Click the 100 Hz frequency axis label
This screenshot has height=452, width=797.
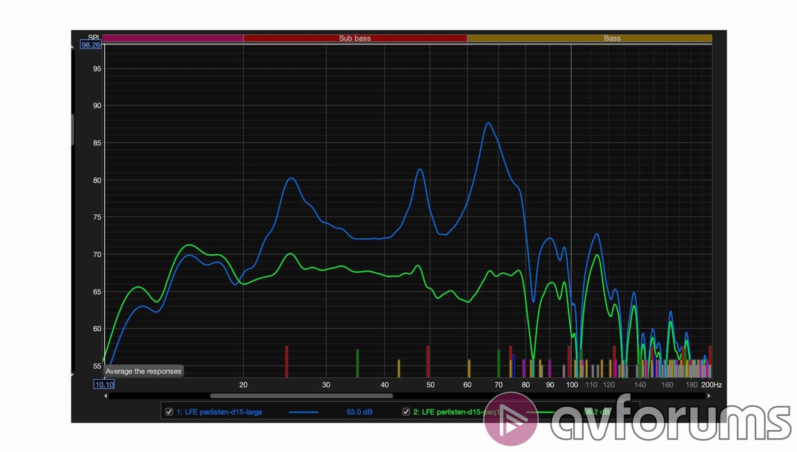(572, 385)
